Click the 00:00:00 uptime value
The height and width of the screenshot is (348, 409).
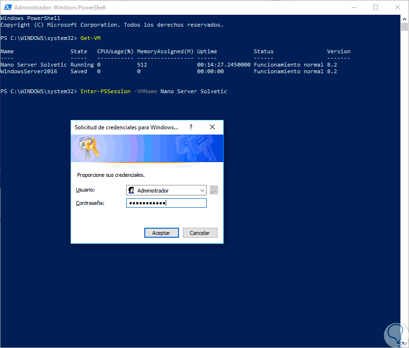point(210,71)
